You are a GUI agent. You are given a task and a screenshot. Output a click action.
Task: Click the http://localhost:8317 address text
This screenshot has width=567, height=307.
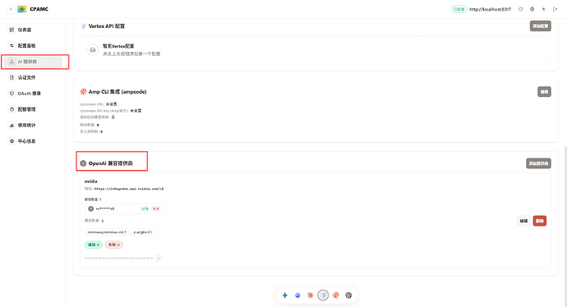pos(490,9)
